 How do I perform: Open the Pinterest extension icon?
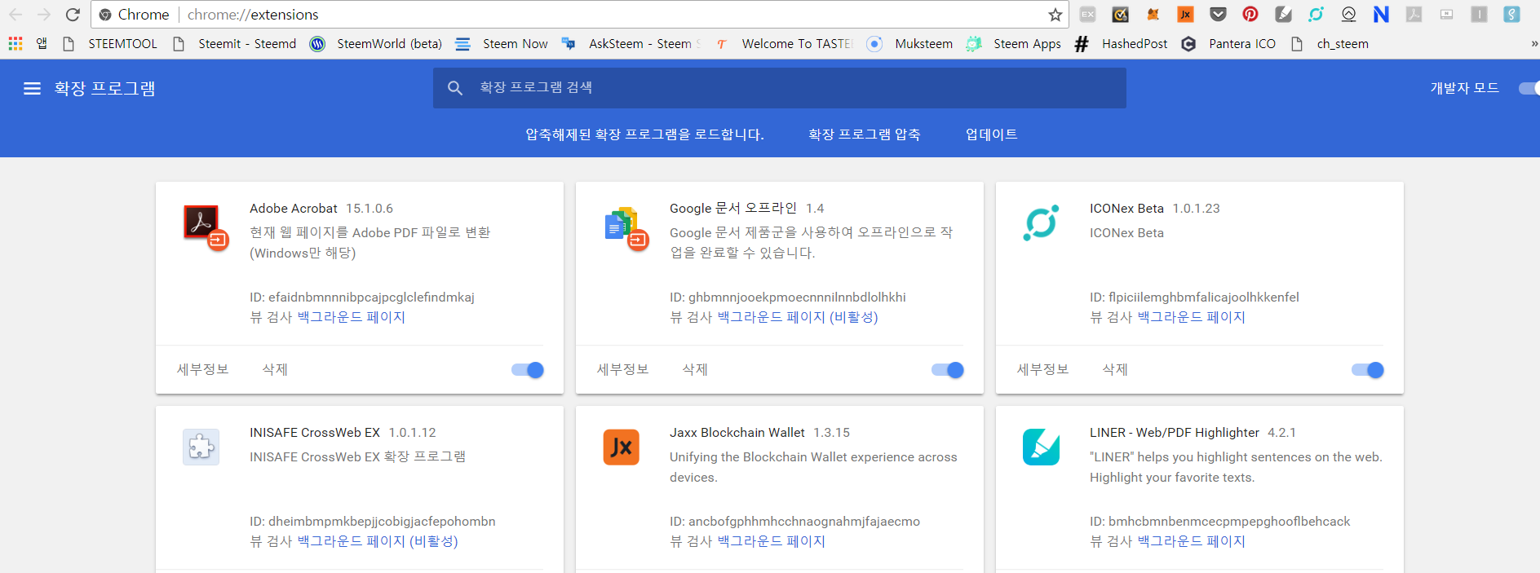pos(1250,15)
